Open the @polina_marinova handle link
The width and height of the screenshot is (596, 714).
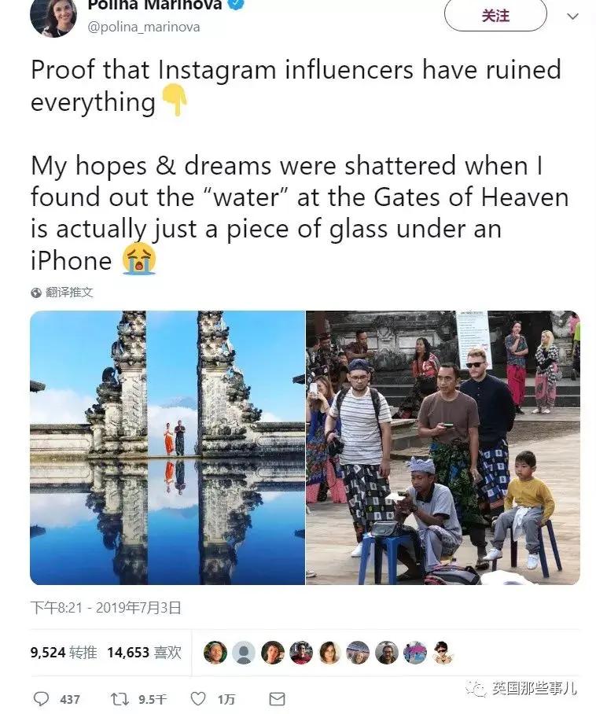143,27
